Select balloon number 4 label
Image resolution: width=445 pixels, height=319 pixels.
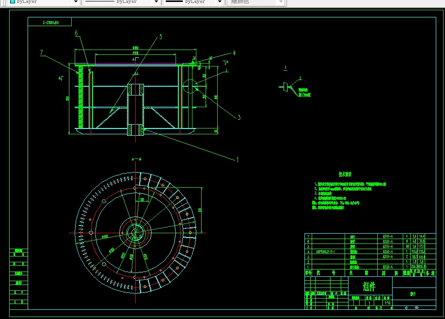pos(234,53)
